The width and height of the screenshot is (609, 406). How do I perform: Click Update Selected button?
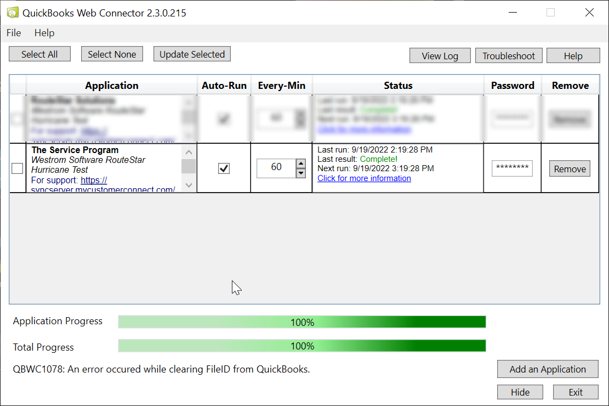192,54
